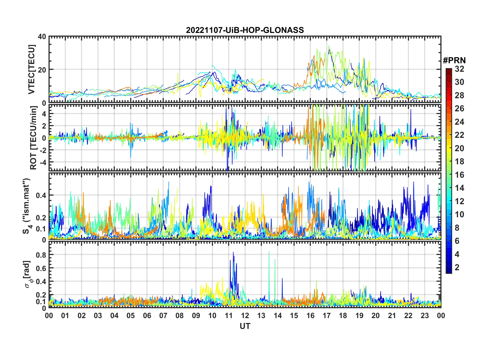
Task: Click colorbar tick label 2
Action: (x=457, y=267)
